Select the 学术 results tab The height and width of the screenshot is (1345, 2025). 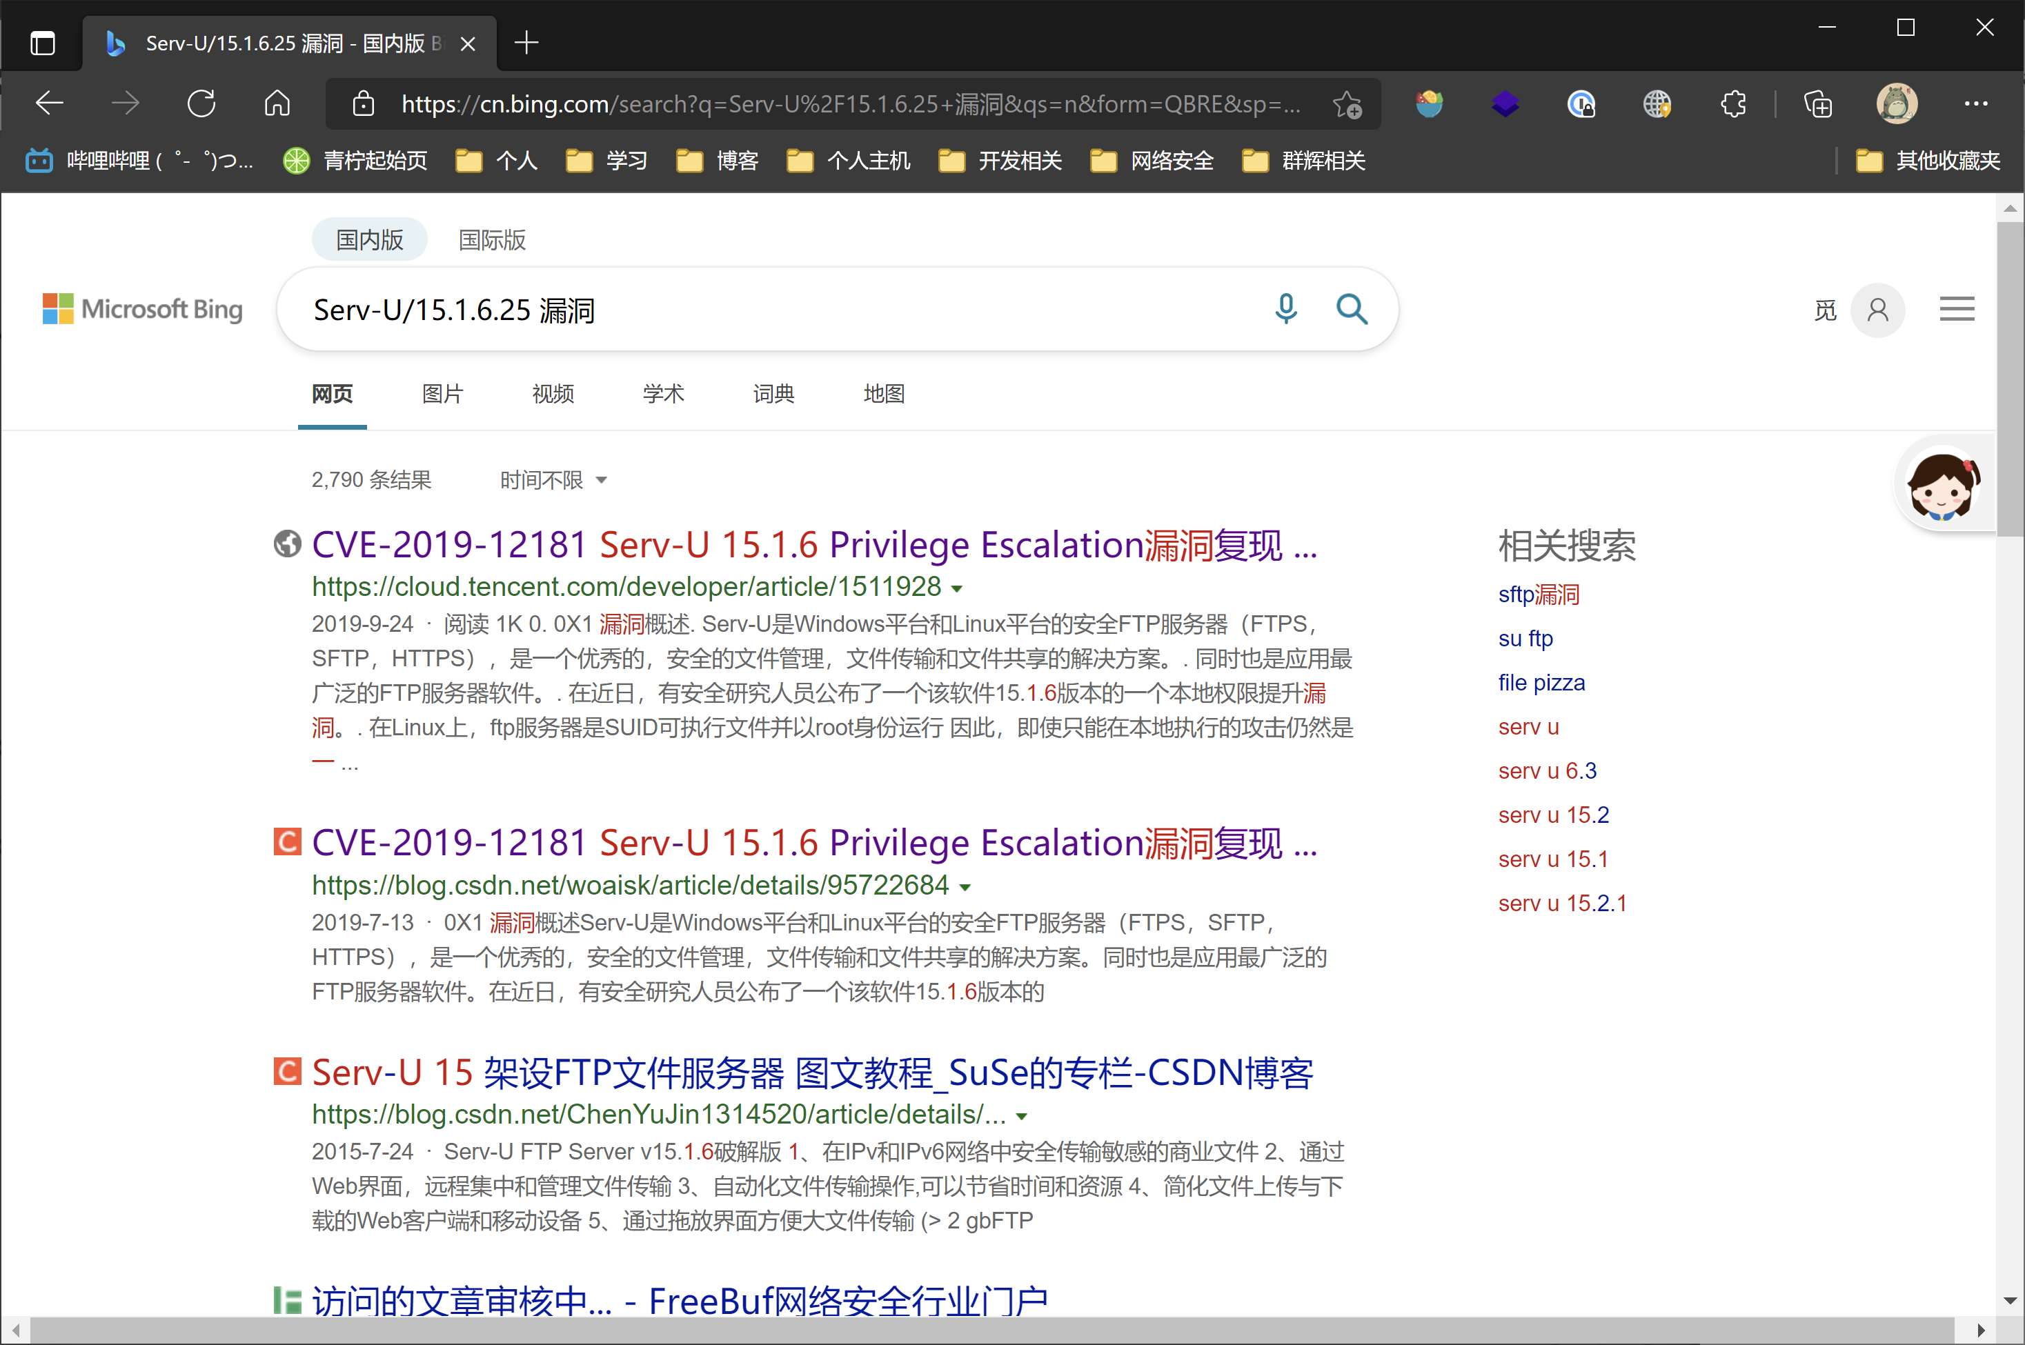663,394
